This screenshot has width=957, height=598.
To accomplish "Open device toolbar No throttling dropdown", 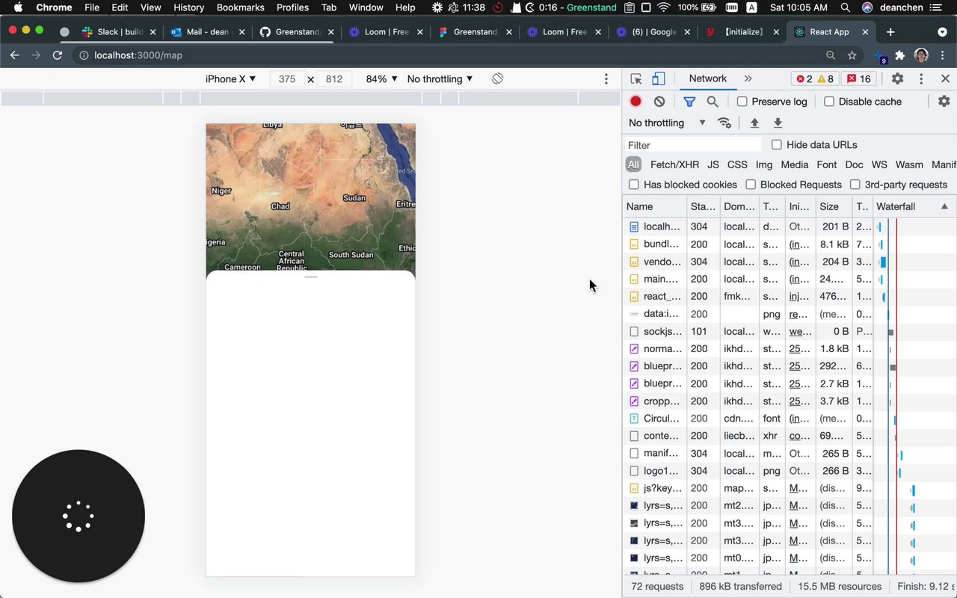I will click(x=440, y=78).
